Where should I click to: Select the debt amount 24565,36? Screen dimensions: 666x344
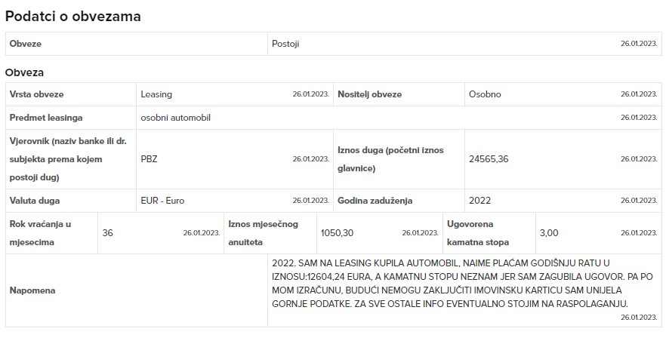pos(489,159)
